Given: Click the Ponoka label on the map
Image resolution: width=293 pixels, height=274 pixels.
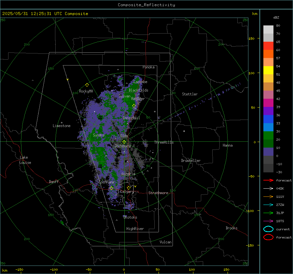Looking at the screenshot, I should pos(148,67).
